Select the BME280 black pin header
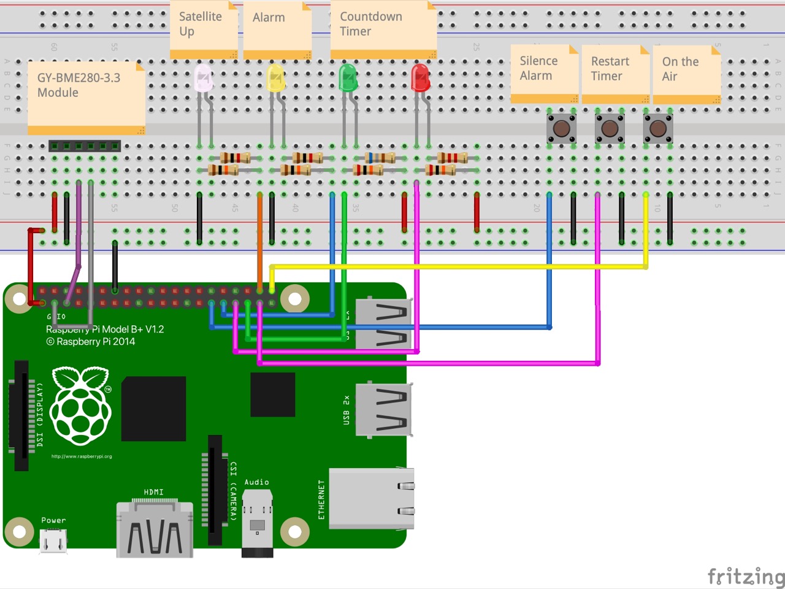This screenshot has height=589, width=785. (x=85, y=146)
